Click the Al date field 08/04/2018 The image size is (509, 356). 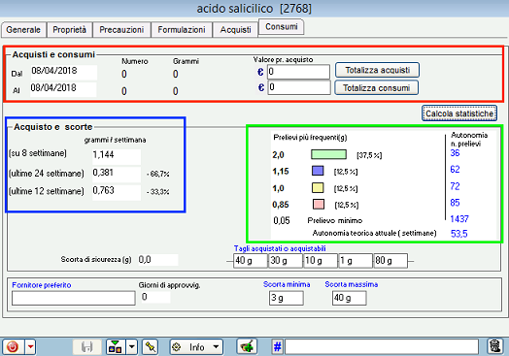[63, 89]
